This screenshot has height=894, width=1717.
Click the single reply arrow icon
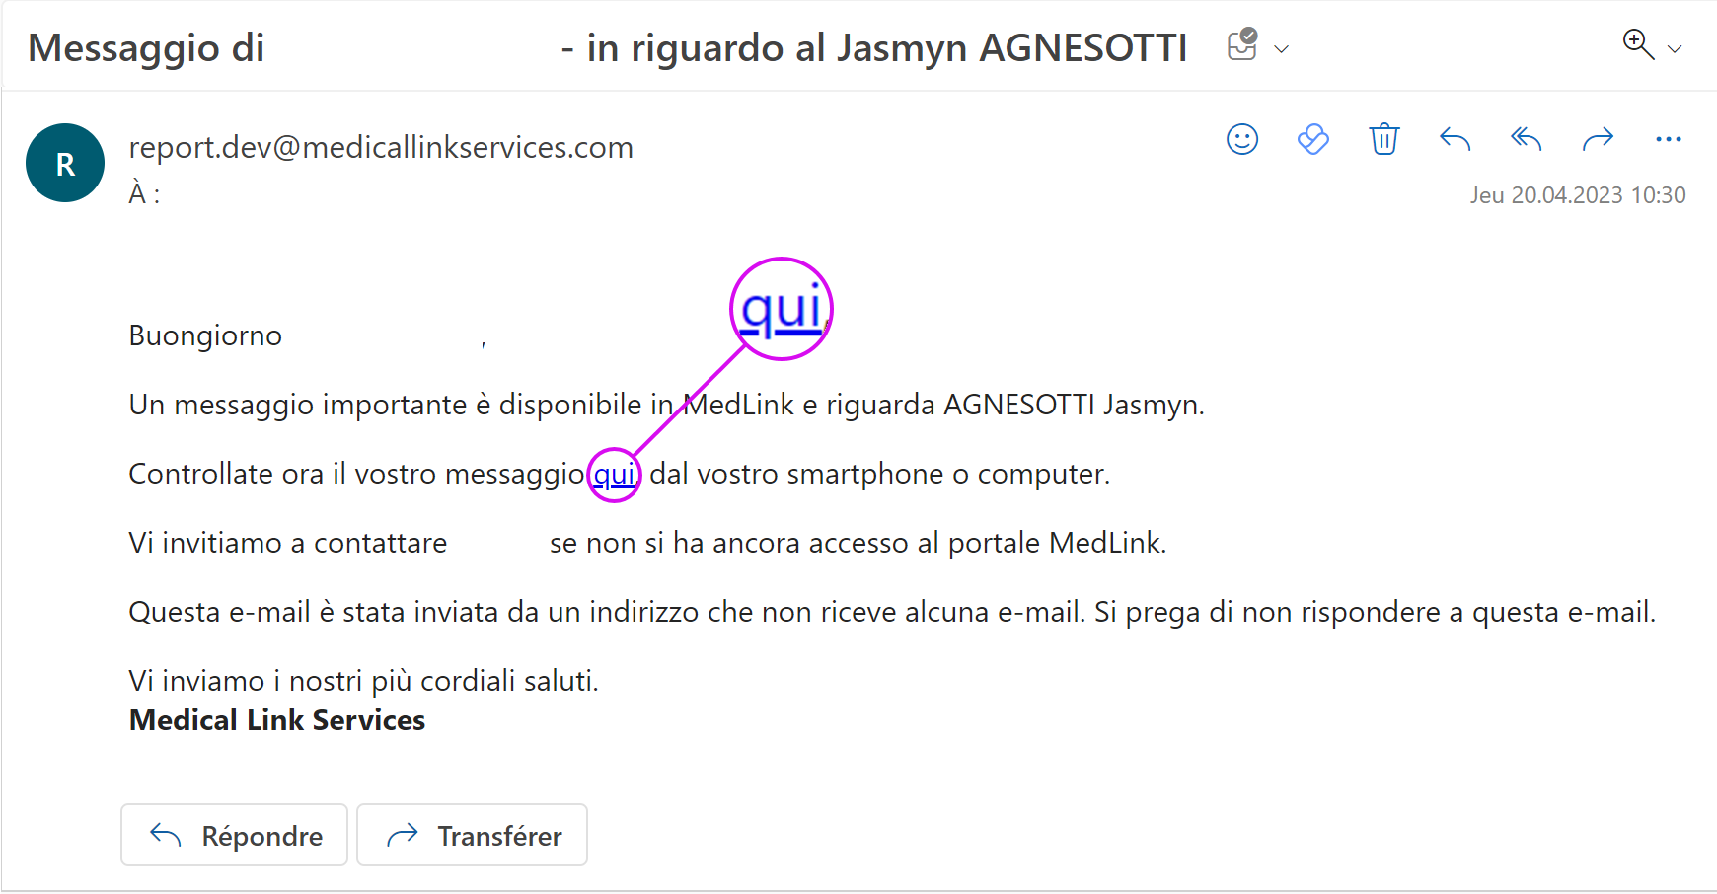[1456, 139]
